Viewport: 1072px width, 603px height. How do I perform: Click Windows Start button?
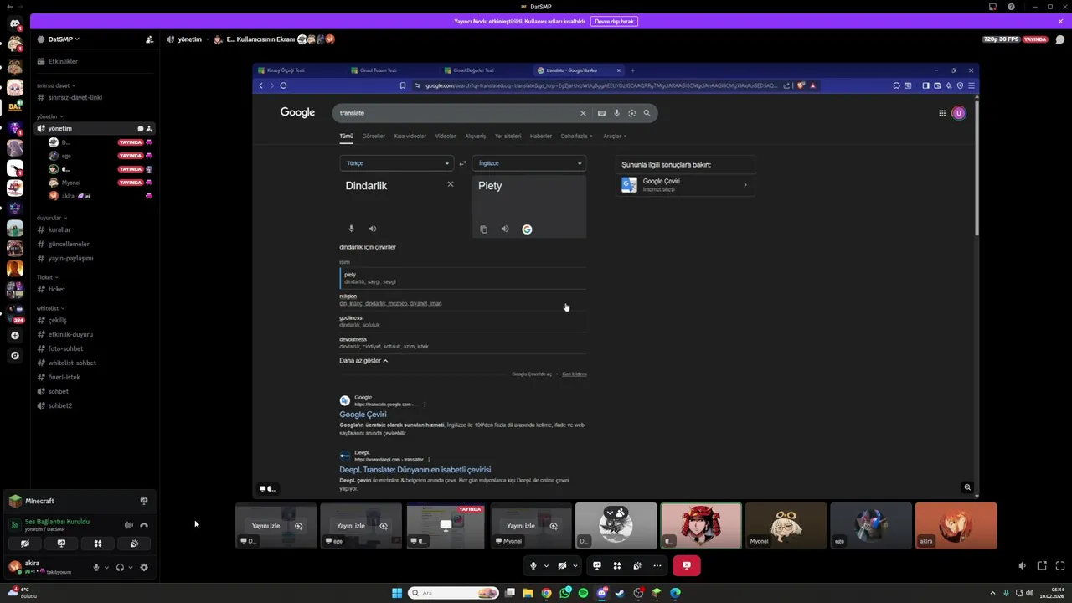(397, 593)
